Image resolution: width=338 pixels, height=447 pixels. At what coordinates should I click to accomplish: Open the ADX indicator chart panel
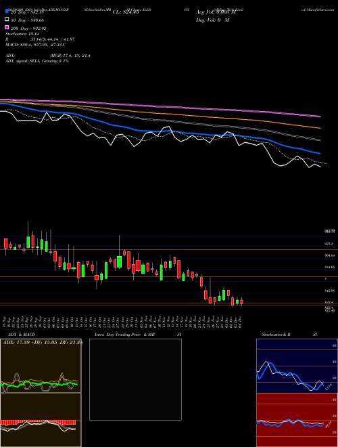(41, 366)
